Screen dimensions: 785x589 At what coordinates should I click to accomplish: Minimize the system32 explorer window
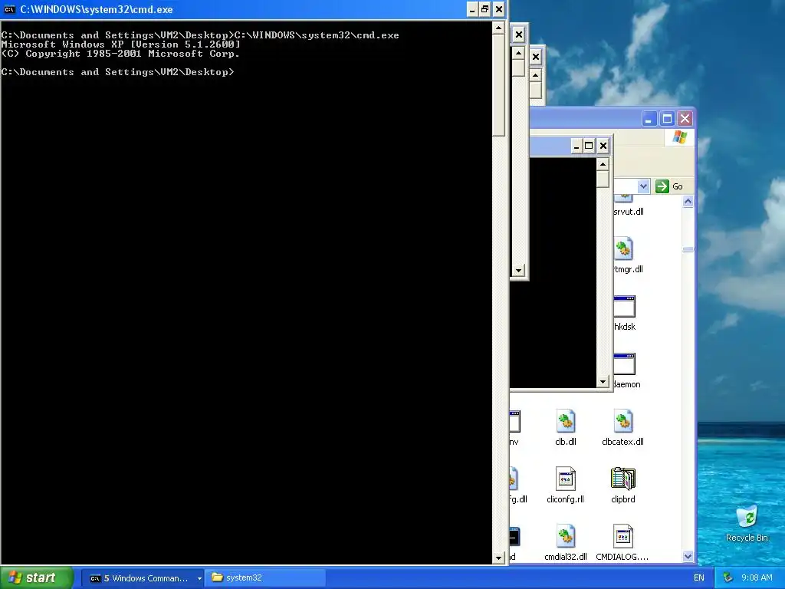tap(649, 119)
